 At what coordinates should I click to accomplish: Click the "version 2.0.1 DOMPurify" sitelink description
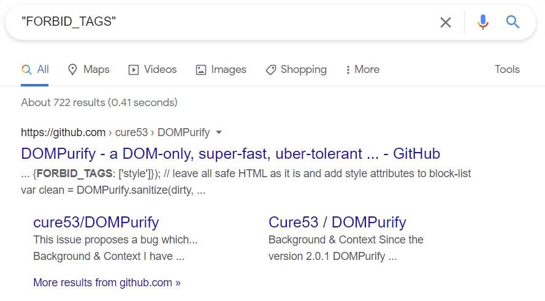pyautogui.click(x=332, y=256)
